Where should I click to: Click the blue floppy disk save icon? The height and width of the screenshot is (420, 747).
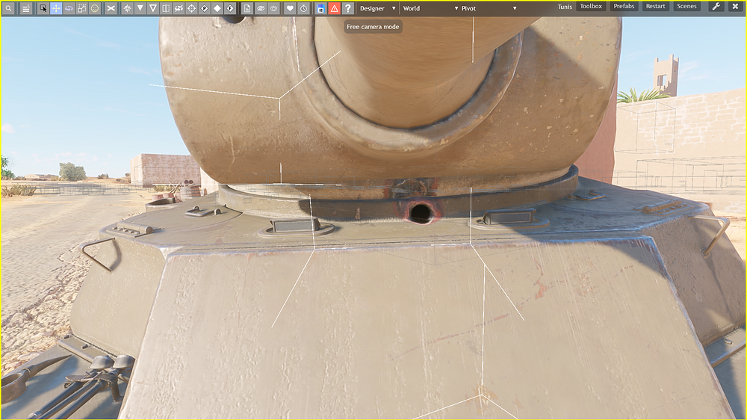click(320, 8)
